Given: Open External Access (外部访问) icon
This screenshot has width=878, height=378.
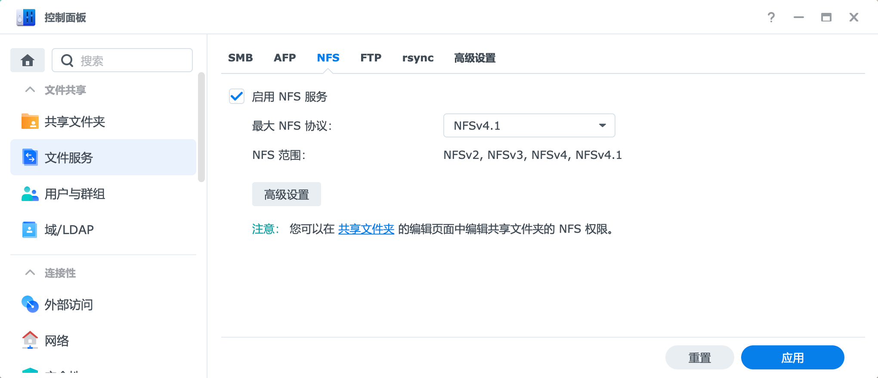Looking at the screenshot, I should (30, 305).
